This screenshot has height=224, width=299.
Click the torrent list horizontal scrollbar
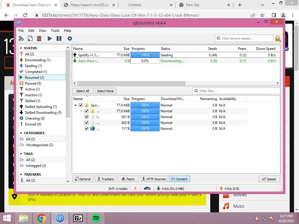131,83
